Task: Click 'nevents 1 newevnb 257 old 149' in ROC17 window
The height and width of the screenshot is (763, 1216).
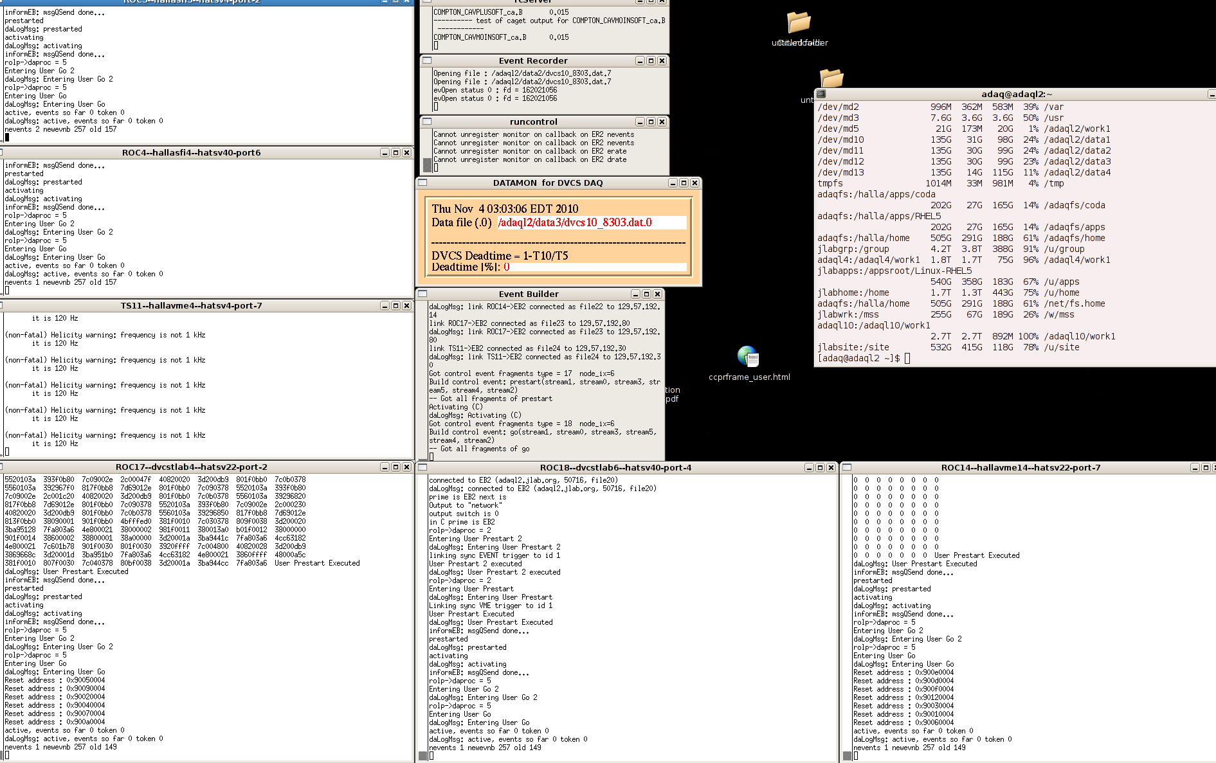Action: coord(60,747)
